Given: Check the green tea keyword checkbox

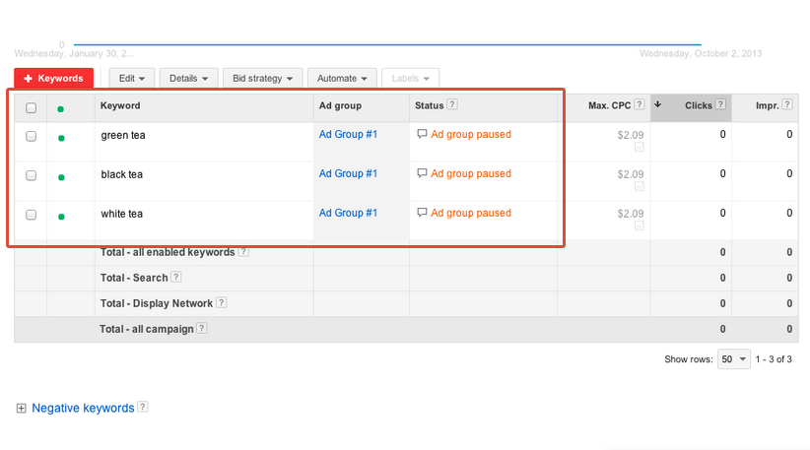Looking at the screenshot, I should (32, 137).
